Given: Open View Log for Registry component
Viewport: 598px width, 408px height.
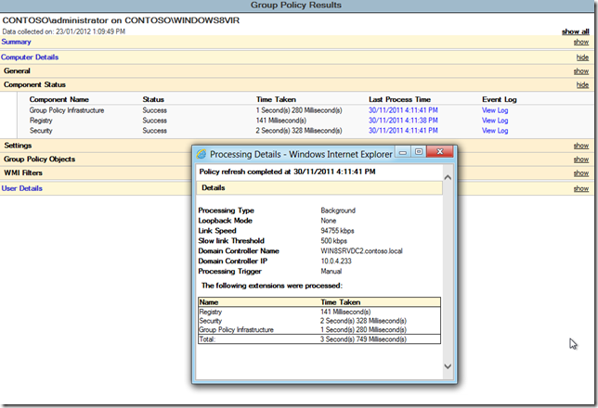Looking at the screenshot, I should (x=495, y=121).
